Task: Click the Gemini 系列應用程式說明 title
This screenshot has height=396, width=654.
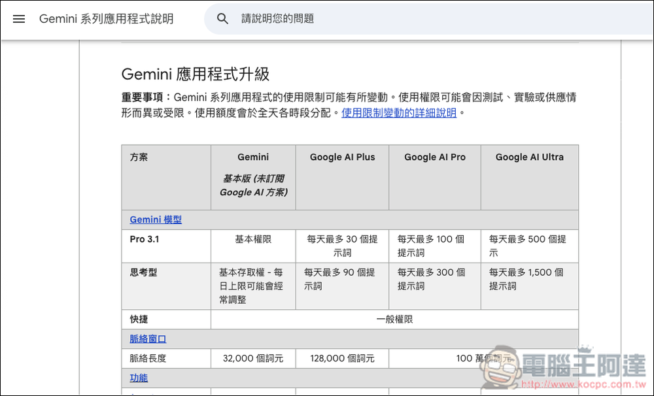Action: click(x=106, y=19)
